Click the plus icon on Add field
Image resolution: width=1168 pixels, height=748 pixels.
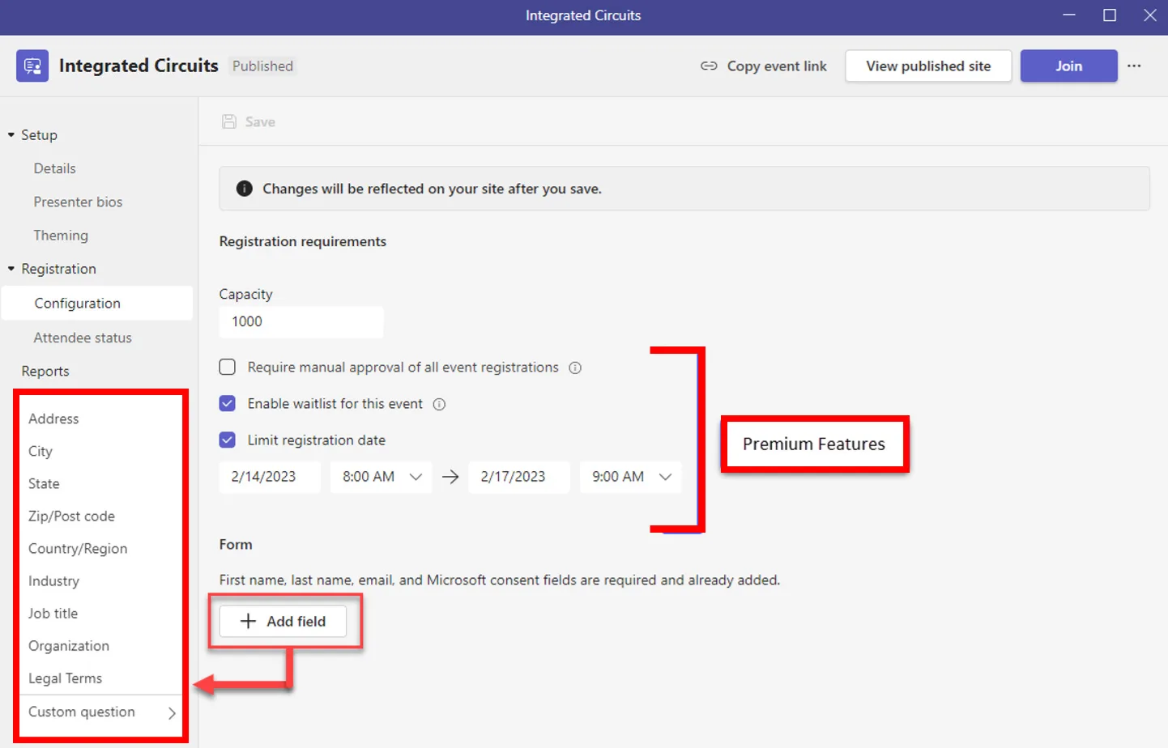(x=248, y=621)
